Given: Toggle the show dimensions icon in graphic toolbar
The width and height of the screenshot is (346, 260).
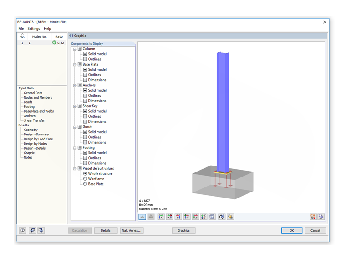Looking at the screenshot, I should (x=142, y=217).
